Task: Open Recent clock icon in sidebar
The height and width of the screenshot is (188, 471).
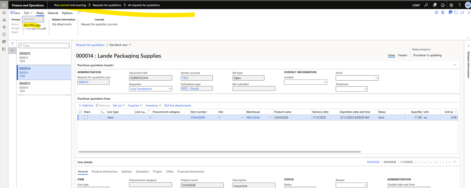Action: pos(4,34)
